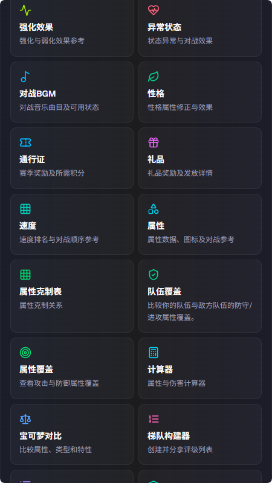Click the shapes icon for 属性
This screenshot has width=272, height=483.
(x=154, y=209)
